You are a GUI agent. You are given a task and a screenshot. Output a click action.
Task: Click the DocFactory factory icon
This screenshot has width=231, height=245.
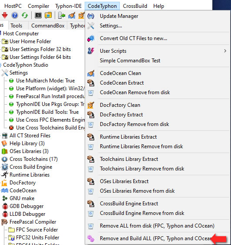[x=4, y=183]
